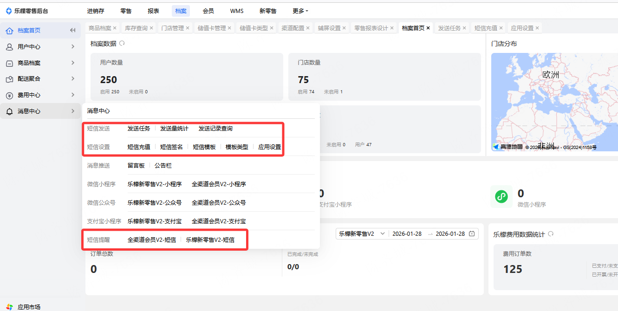Click the start date 2026-01-28 field
This screenshot has width=618, height=311.
point(407,234)
